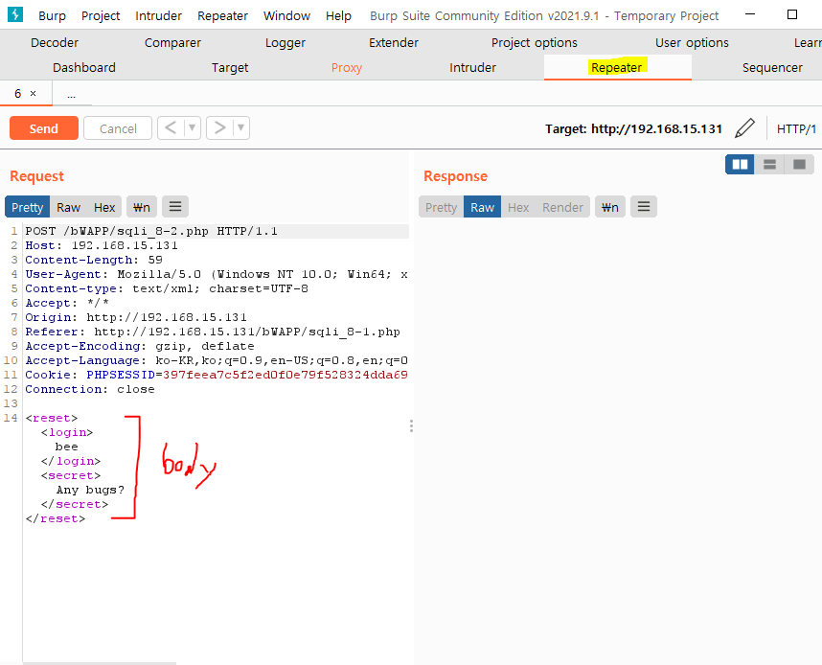822x665 pixels.
Task: Open the Window menu
Action: click(286, 15)
